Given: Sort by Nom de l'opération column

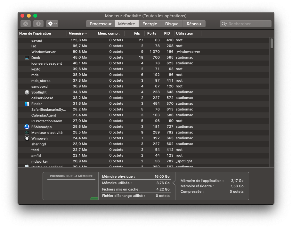Looking at the screenshot, I should coord(43,33).
